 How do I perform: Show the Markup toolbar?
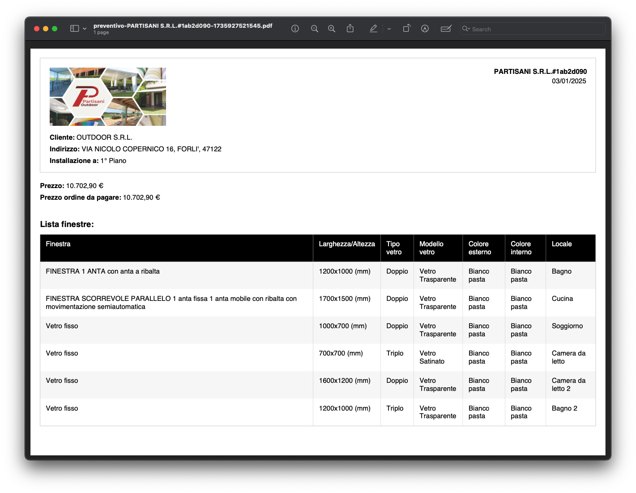coord(425,29)
